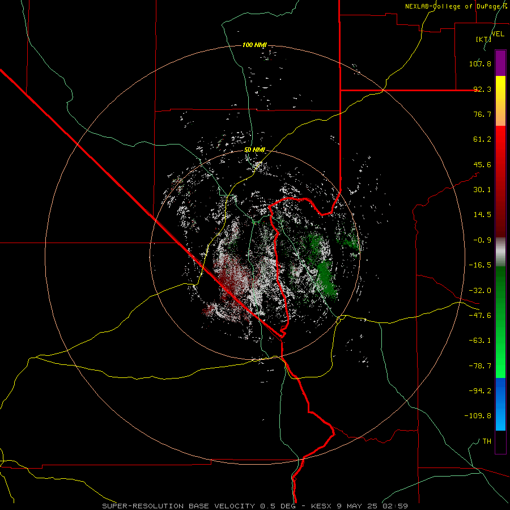Screen dimensions: 510x510
Task: Click the 50 NMI range ring label
Action: [x=254, y=150]
